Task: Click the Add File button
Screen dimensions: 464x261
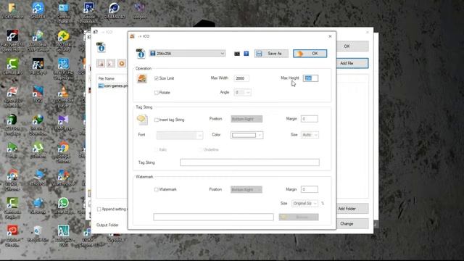Action: tap(347, 63)
